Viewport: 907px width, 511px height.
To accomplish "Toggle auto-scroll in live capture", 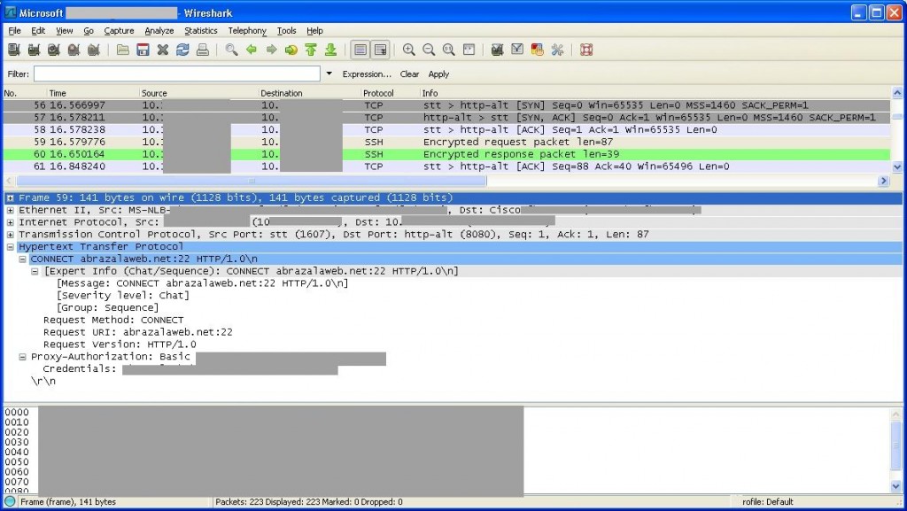I will [x=382, y=50].
